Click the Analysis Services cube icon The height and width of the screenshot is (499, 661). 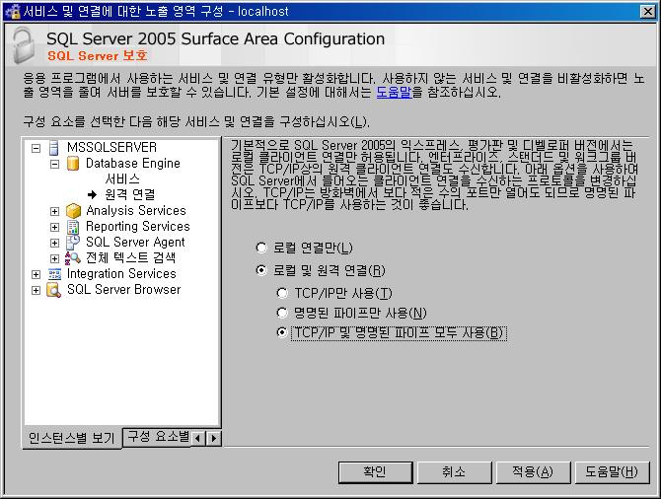click(x=73, y=210)
